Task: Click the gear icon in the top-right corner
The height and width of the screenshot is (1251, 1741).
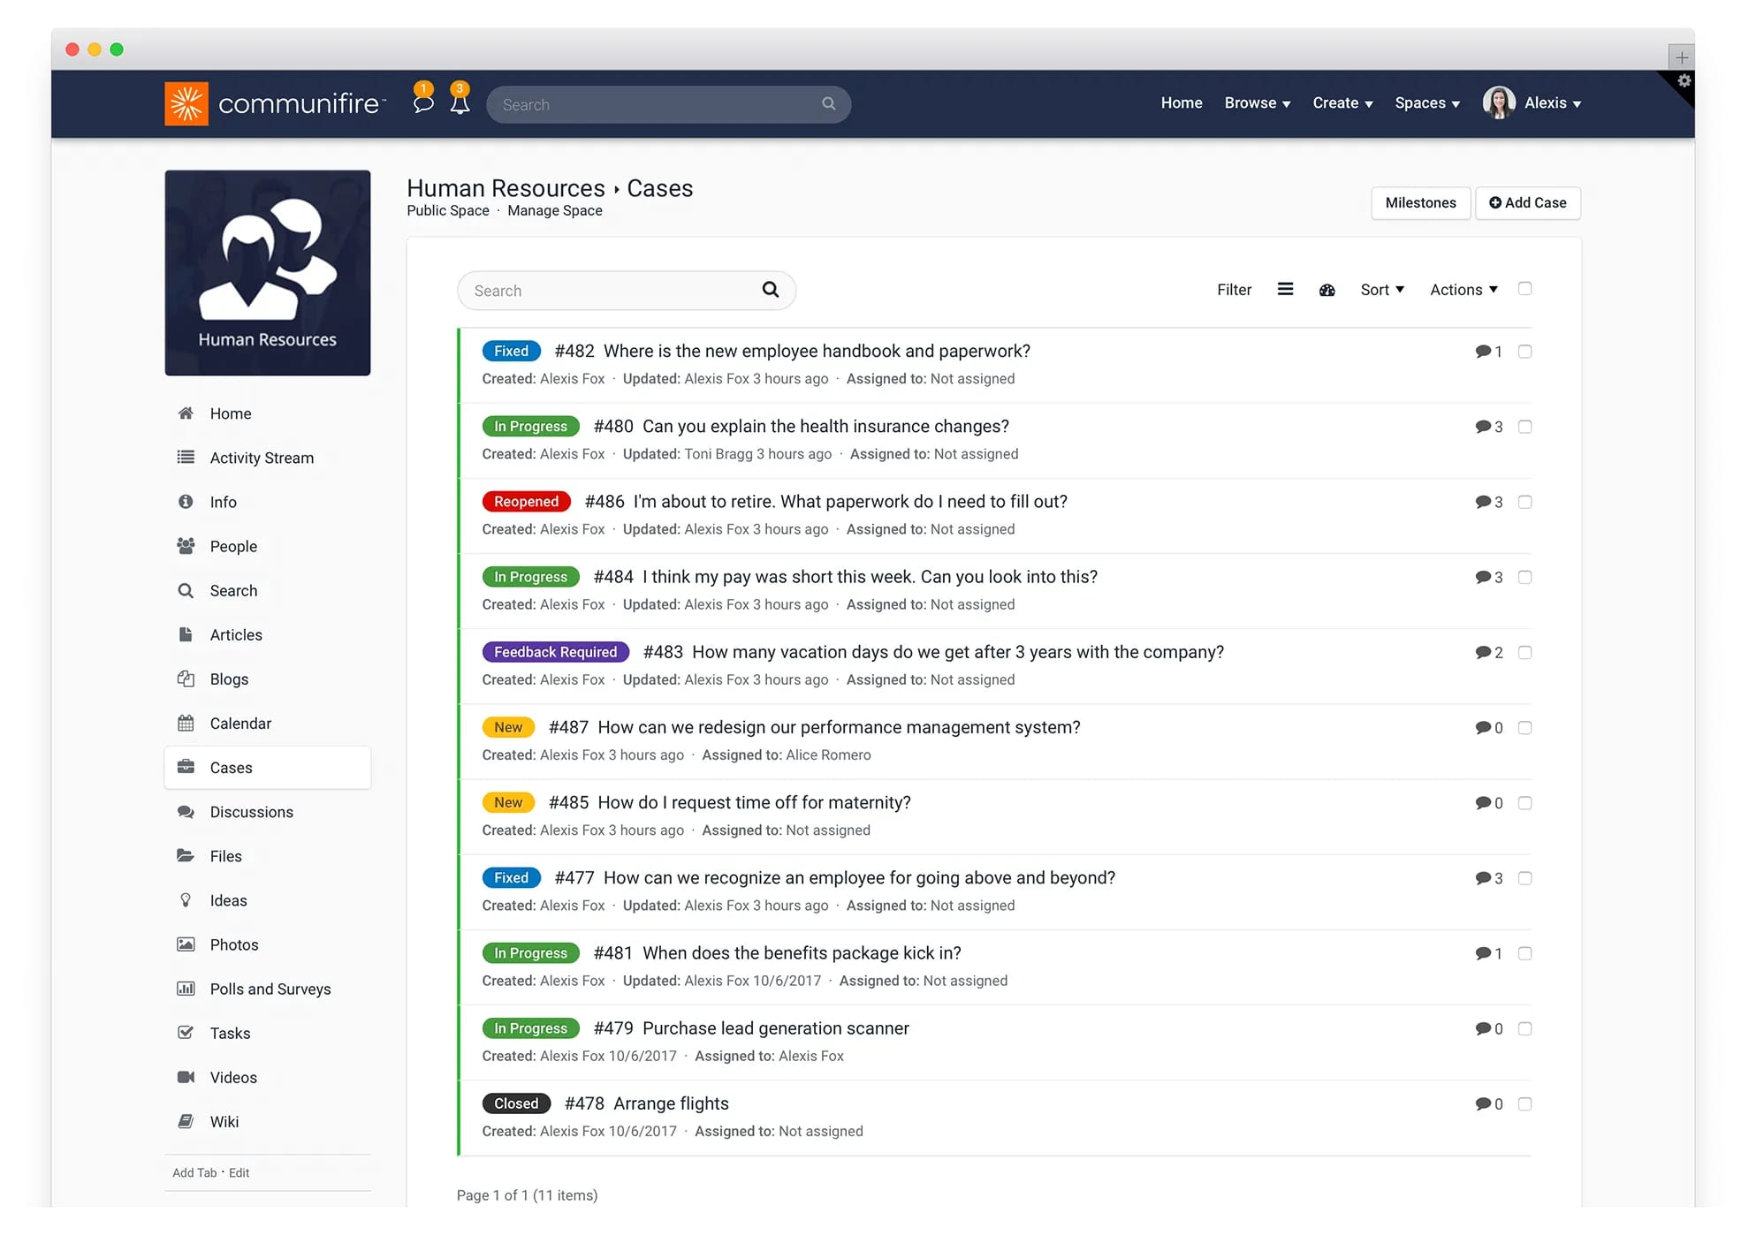Action: (x=1684, y=80)
